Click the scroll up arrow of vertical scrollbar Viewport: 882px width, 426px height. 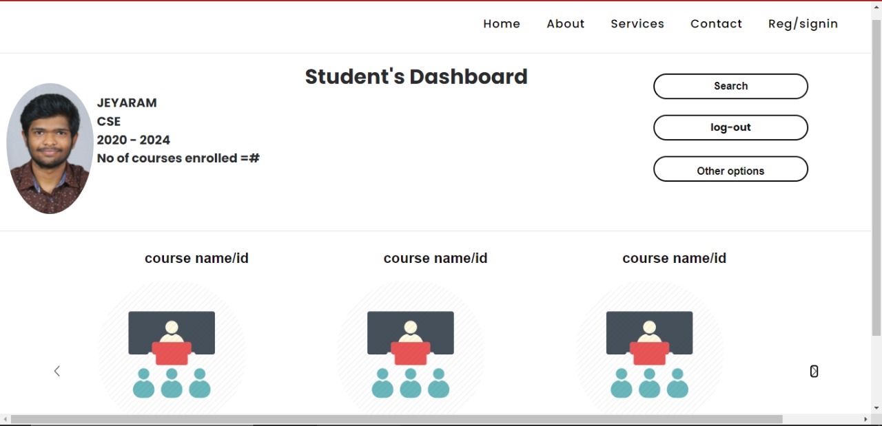[876, 6]
